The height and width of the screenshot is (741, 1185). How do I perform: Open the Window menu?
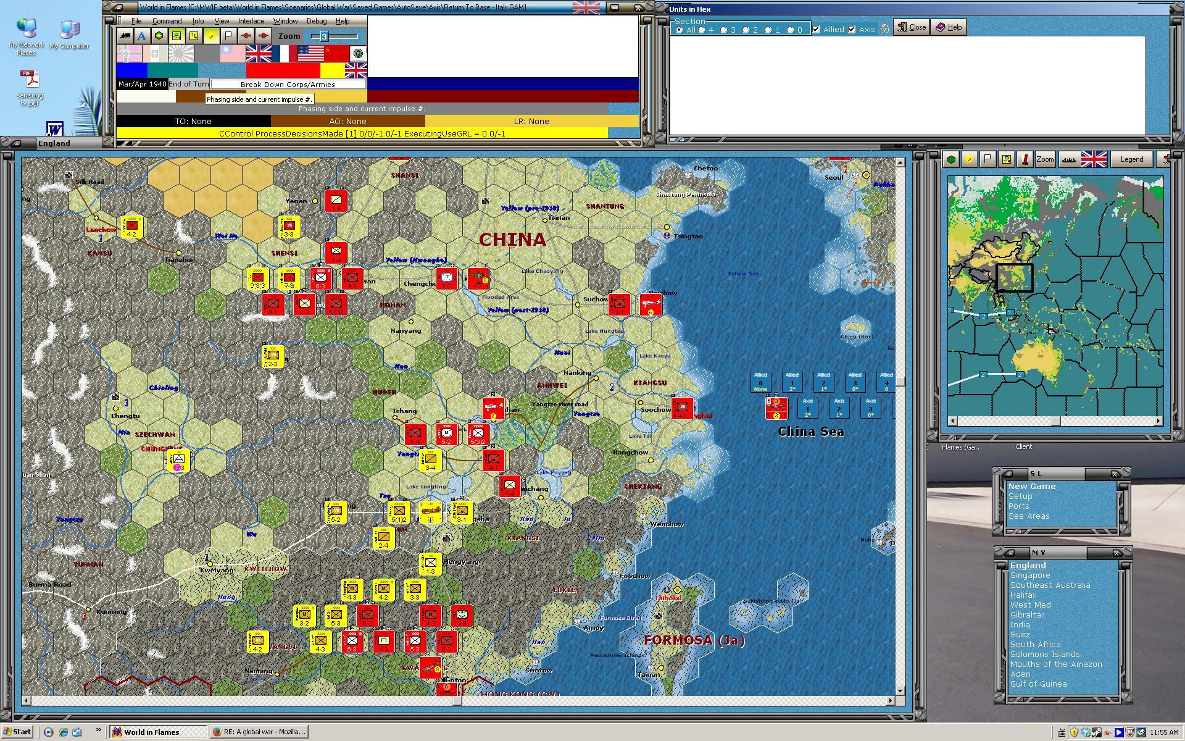pyautogui.click(x=285, y=21)
